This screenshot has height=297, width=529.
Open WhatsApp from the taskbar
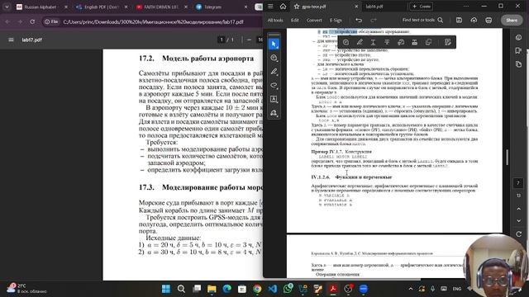click(288, 289)
